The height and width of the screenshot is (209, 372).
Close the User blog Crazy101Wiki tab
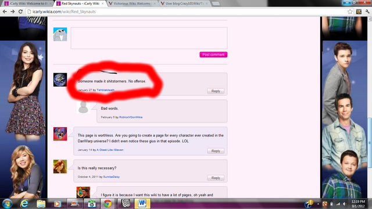pos(207,3)
